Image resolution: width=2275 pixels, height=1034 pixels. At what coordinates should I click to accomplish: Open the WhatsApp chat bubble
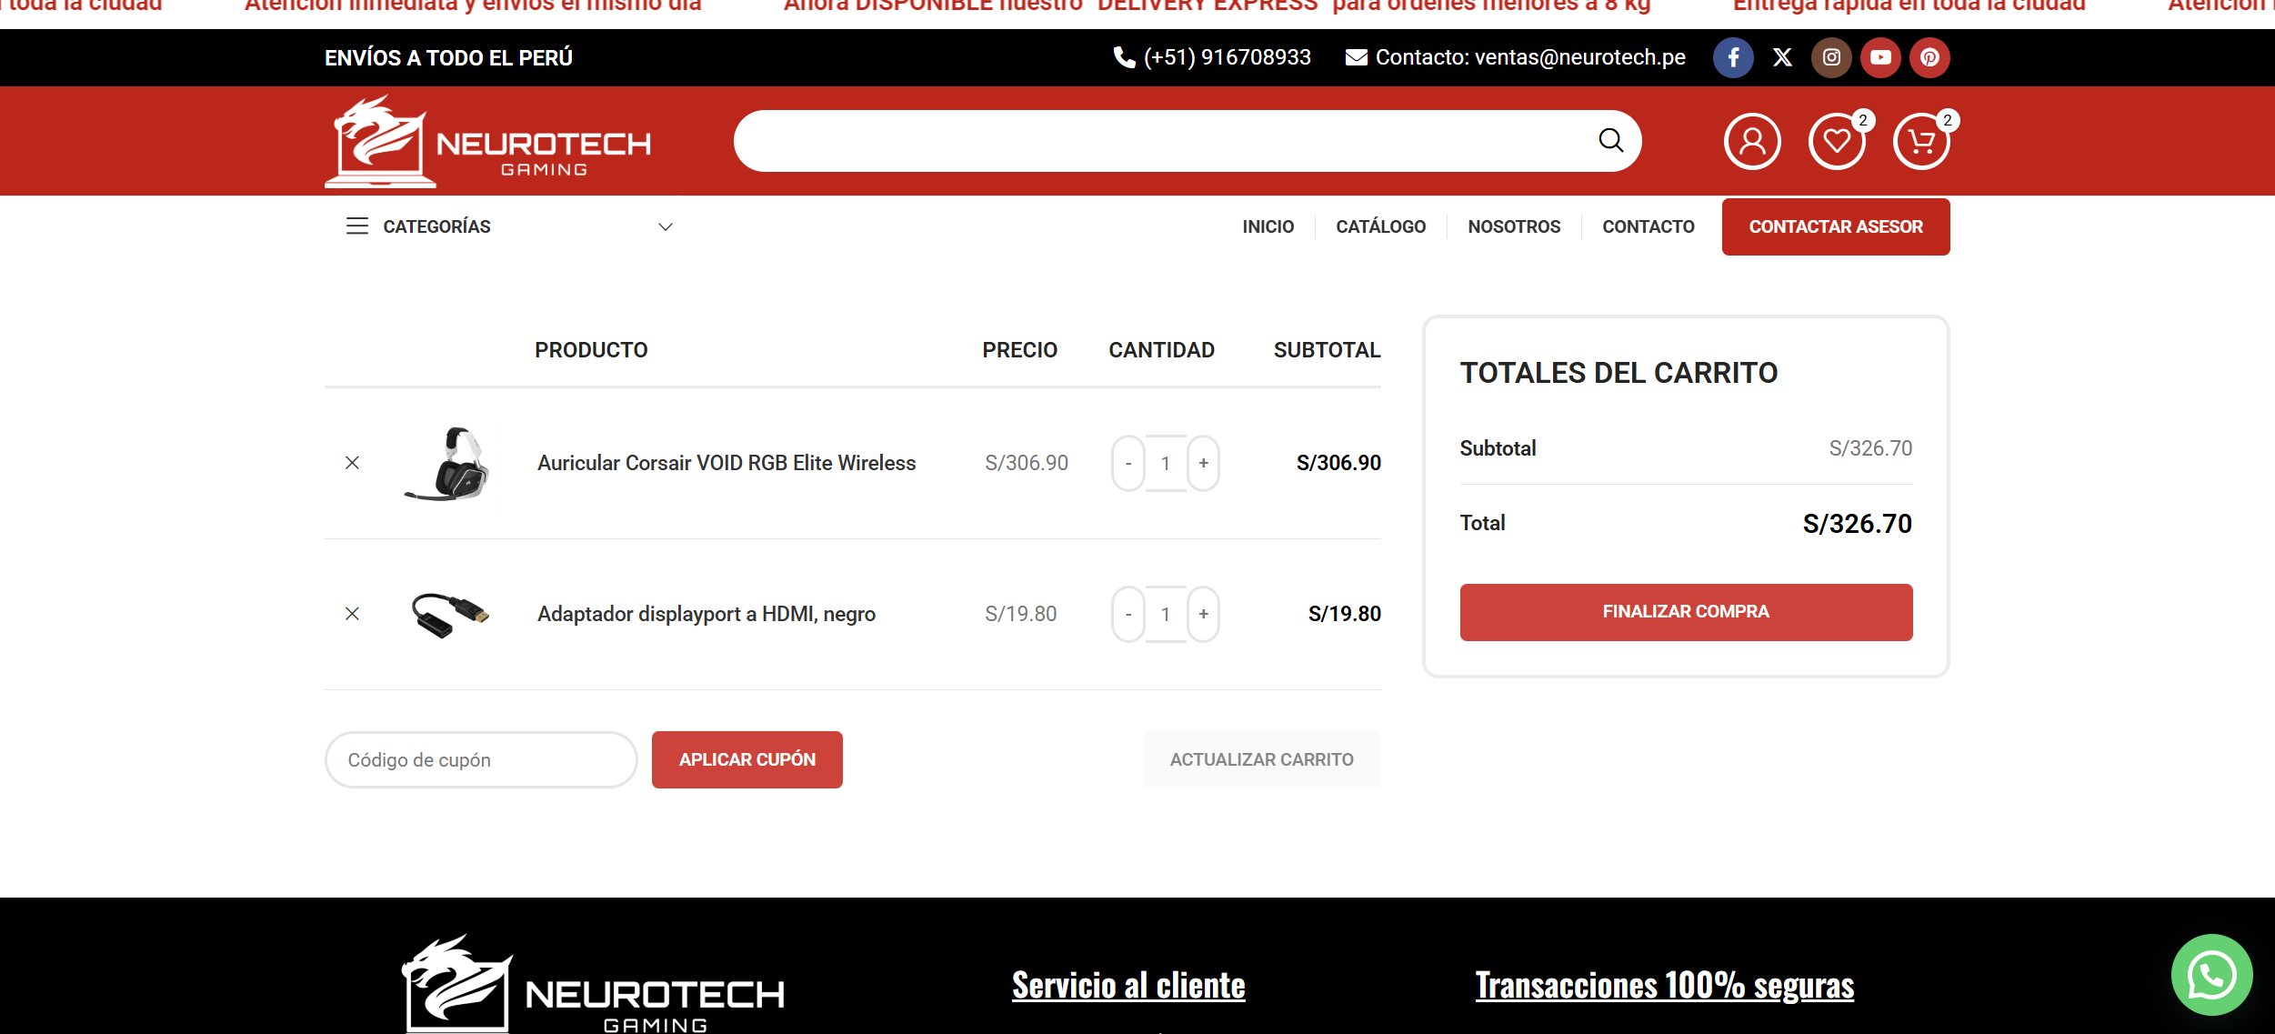coord(2211,975)
